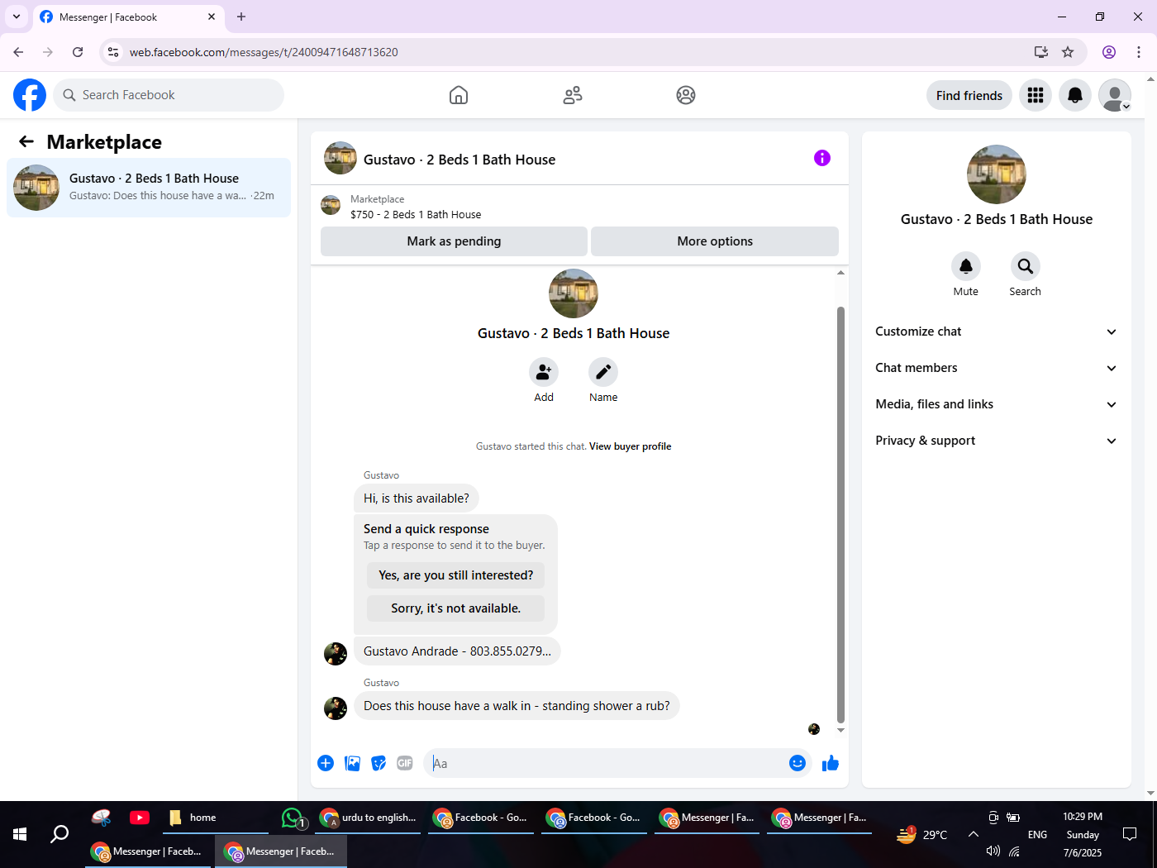Choose a sticker icon
This screenshot has height=868, width=1157.
pos(379,763)
